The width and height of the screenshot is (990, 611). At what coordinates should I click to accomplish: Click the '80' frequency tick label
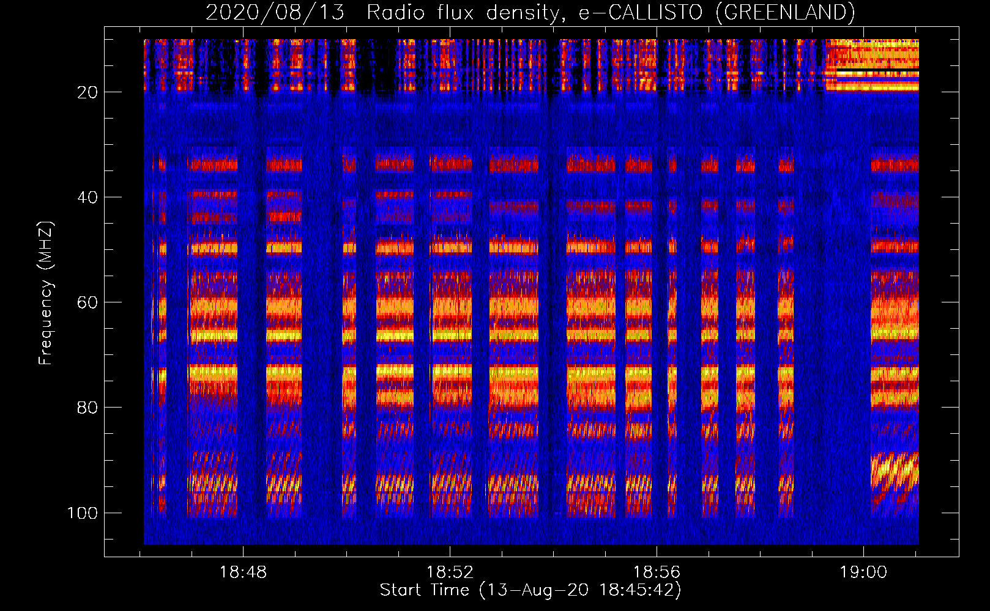pos(87,408)
